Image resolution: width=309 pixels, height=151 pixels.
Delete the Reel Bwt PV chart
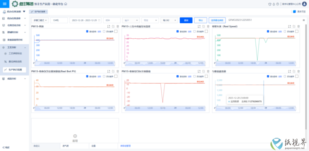118,71
